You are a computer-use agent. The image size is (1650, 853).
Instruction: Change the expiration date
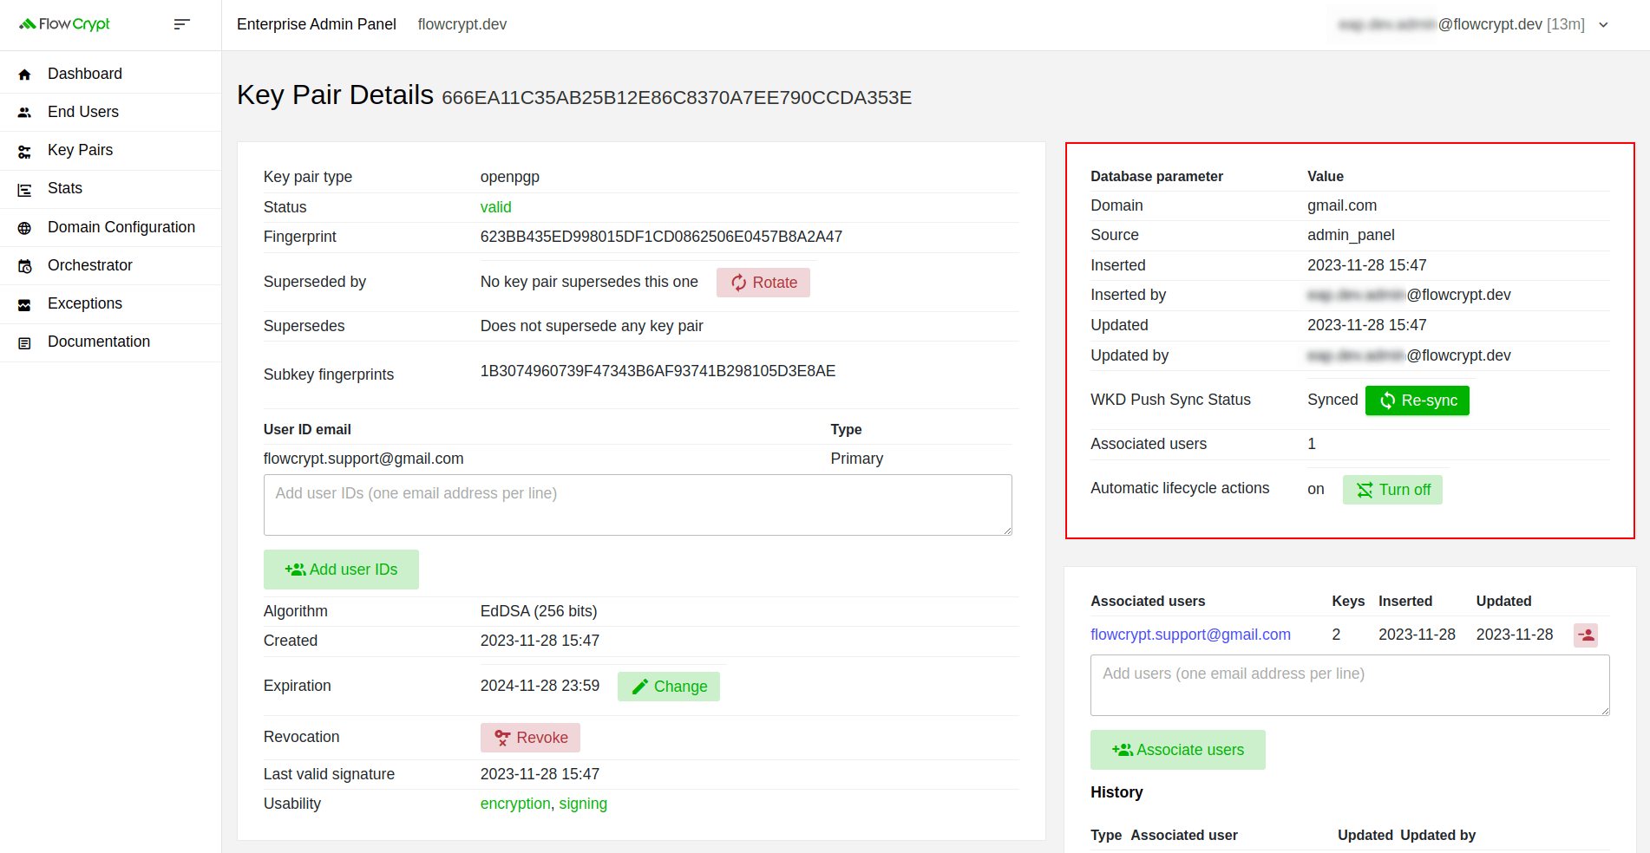(x=668, y=687)
